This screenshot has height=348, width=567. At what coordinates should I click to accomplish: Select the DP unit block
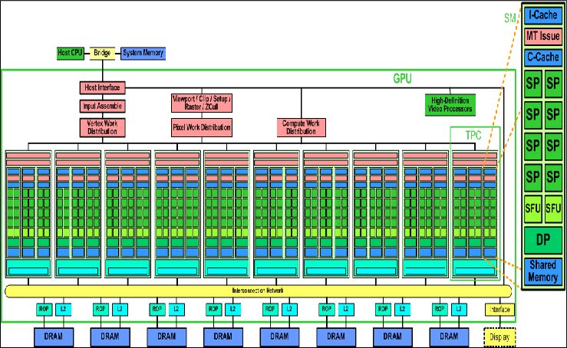[x=542, y=238]
